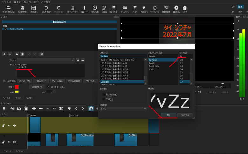
Task: Click the timeline paste clipboard icon
Action: click(26, 109)
